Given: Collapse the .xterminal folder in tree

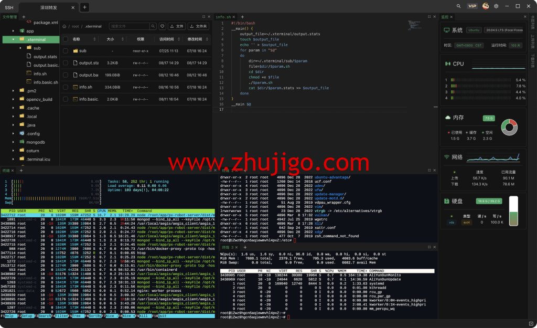Looking at the screenshot, I should pos(14,39).
